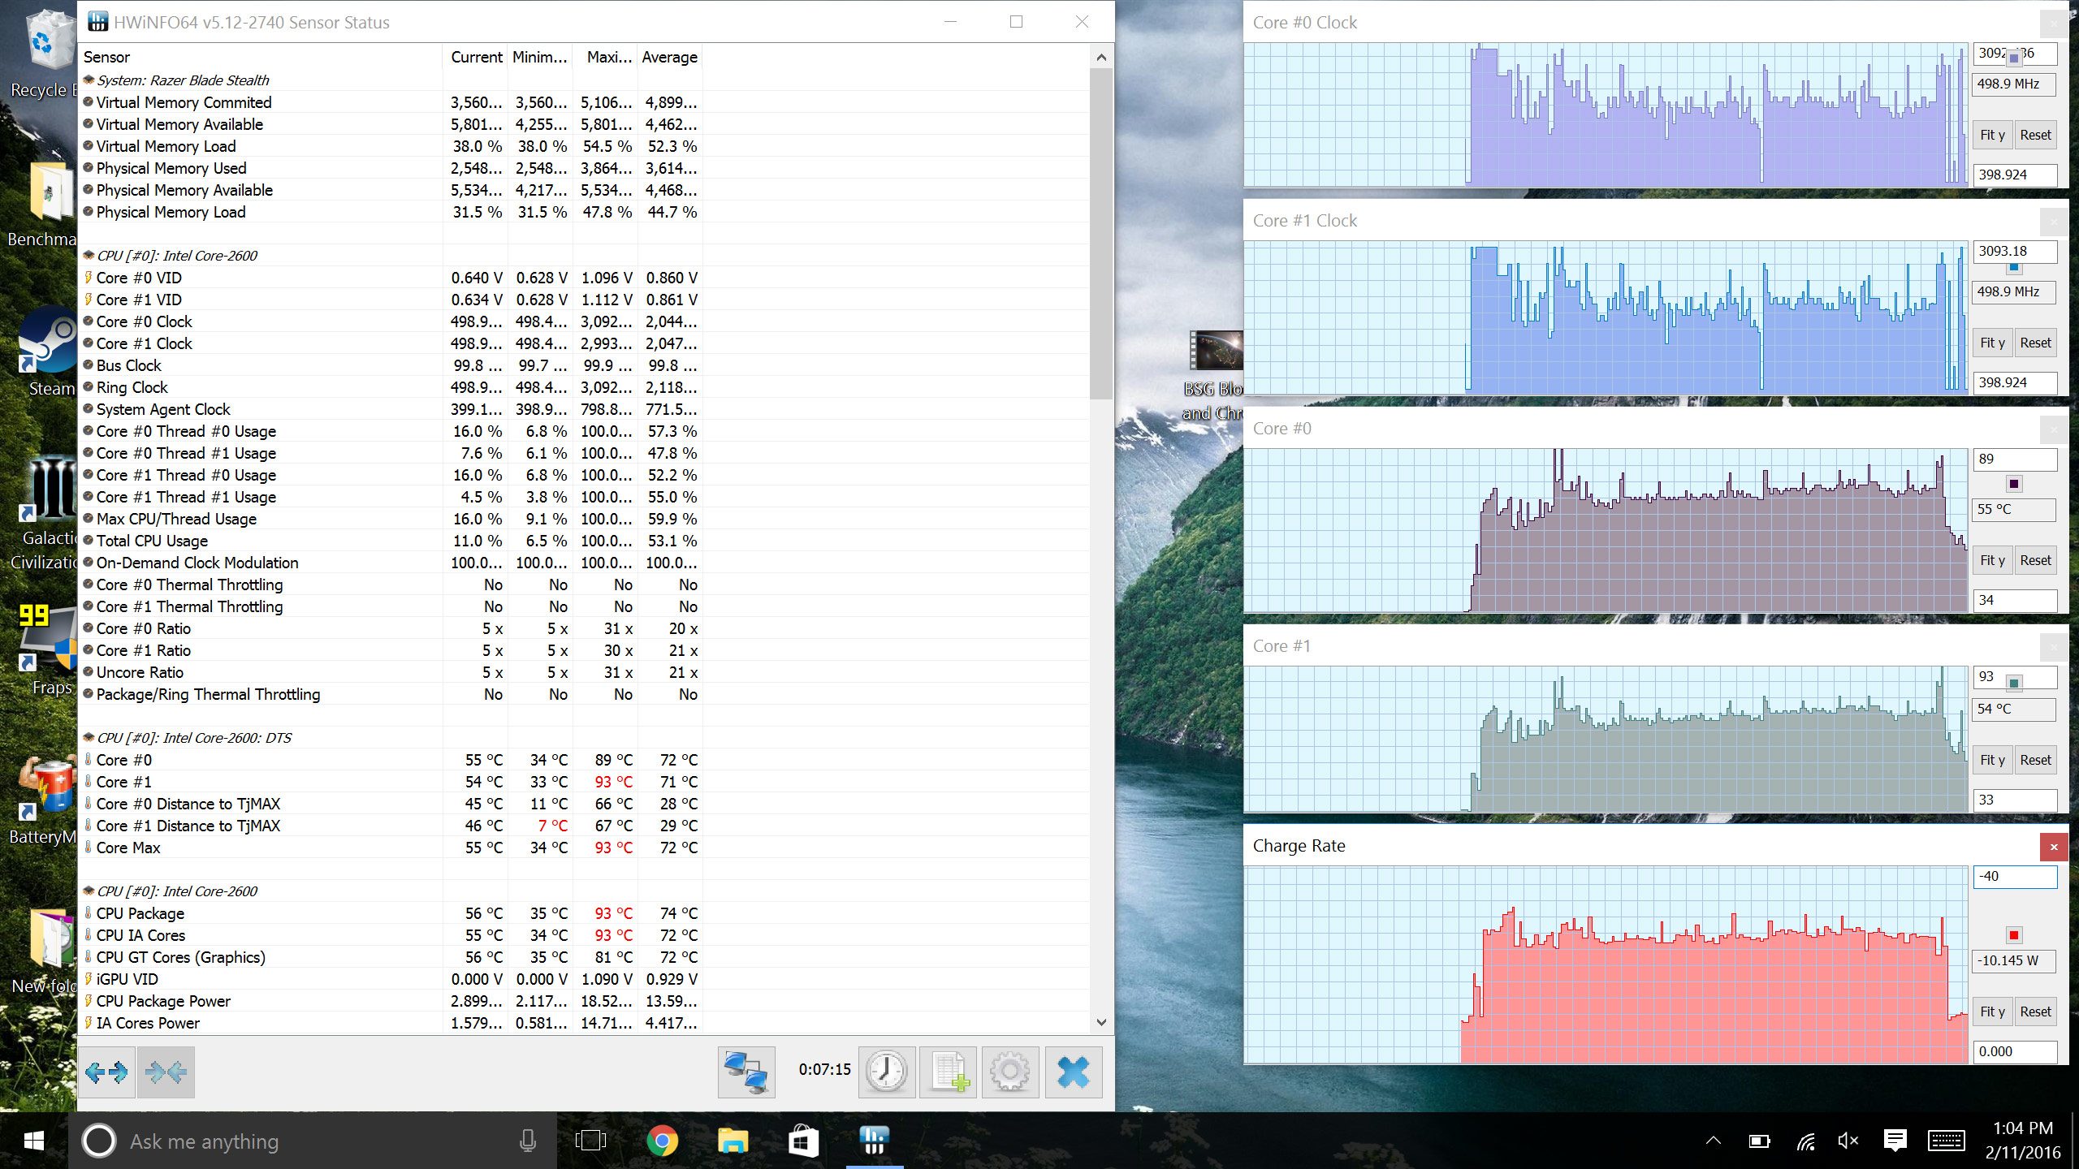
Task: Click Fit y on Core #1 Clock graph
Action: [1992, 343]
